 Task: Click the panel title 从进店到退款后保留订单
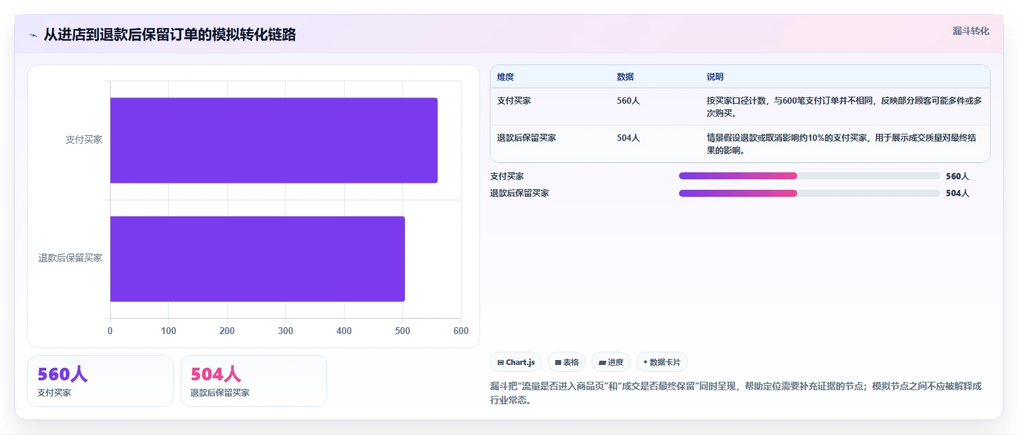(x=170, y=34)
